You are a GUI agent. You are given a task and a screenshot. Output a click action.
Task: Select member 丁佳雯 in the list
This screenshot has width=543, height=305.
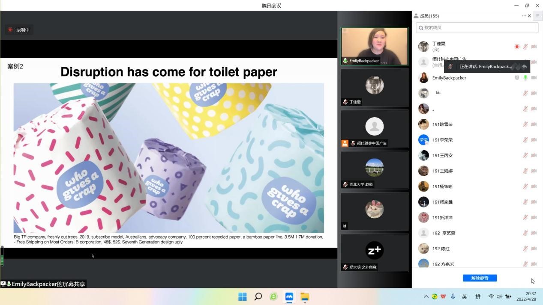pyautogui.click(x=477, y=47)
